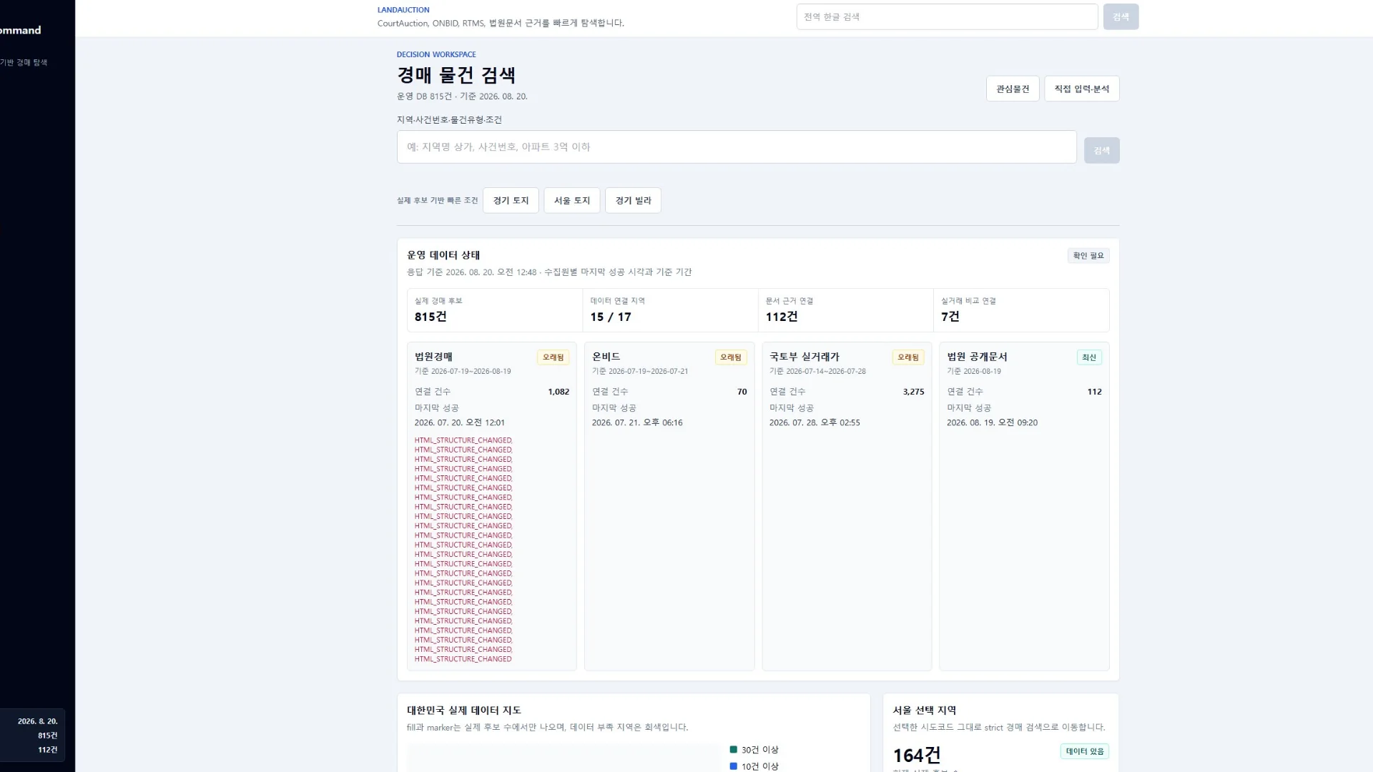The height and width of the screenshot is (772, 1373).
Task: Click the period 기준 2026-07-14~2026-07-28
Action: click(817, 371)
